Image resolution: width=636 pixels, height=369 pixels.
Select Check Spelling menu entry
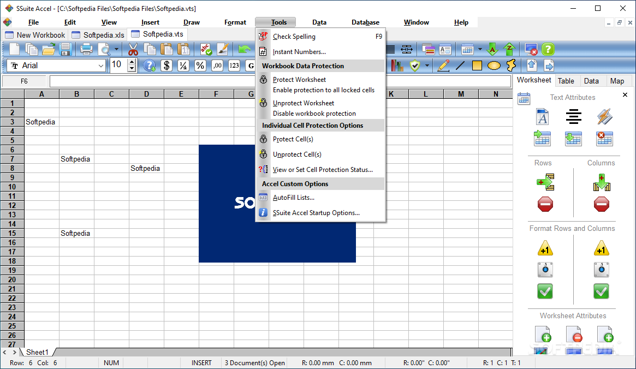[320, 37]
